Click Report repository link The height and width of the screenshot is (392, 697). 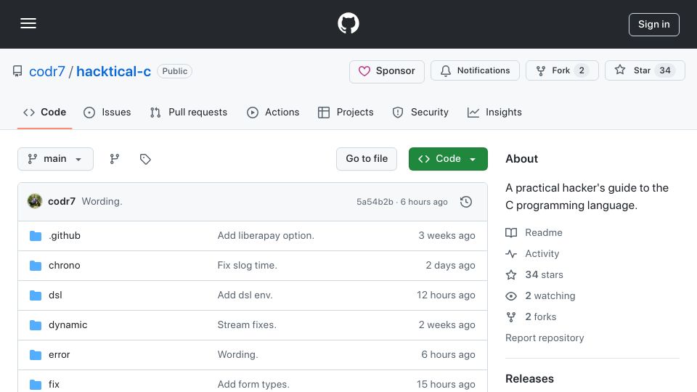(545, 338)
